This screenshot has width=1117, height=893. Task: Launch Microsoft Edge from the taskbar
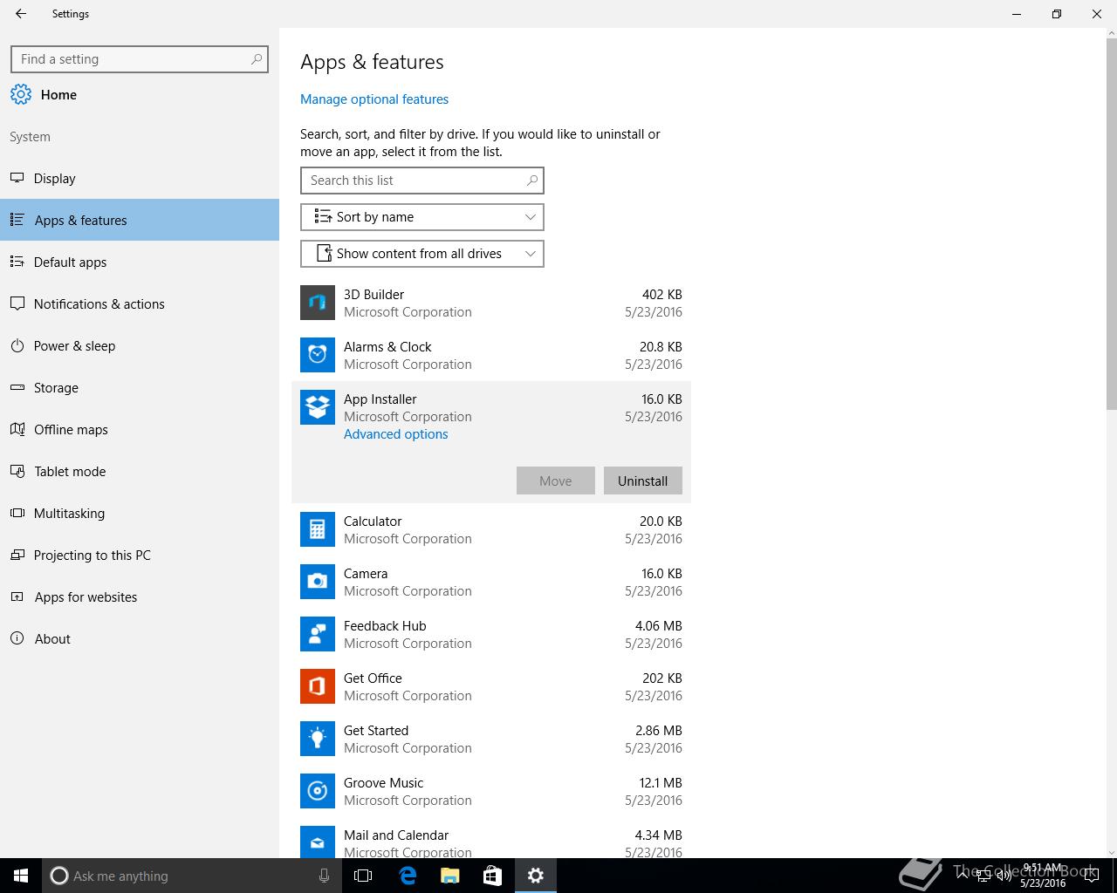(x=408, y=876)
